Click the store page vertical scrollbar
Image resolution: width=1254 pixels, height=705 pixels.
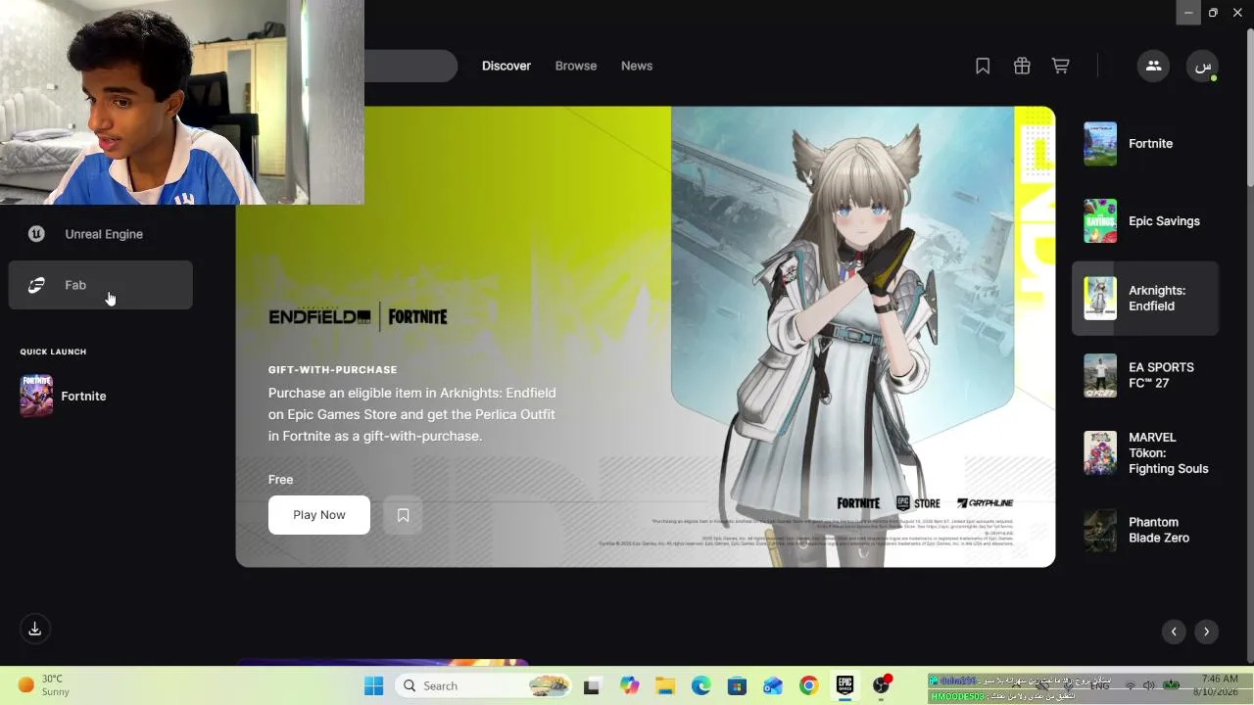coord(1249,106)
